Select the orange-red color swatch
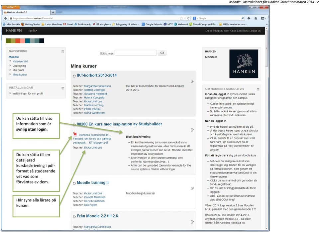Image resolution: width=319 pixels, height=232 pixels. pos(18,41)
